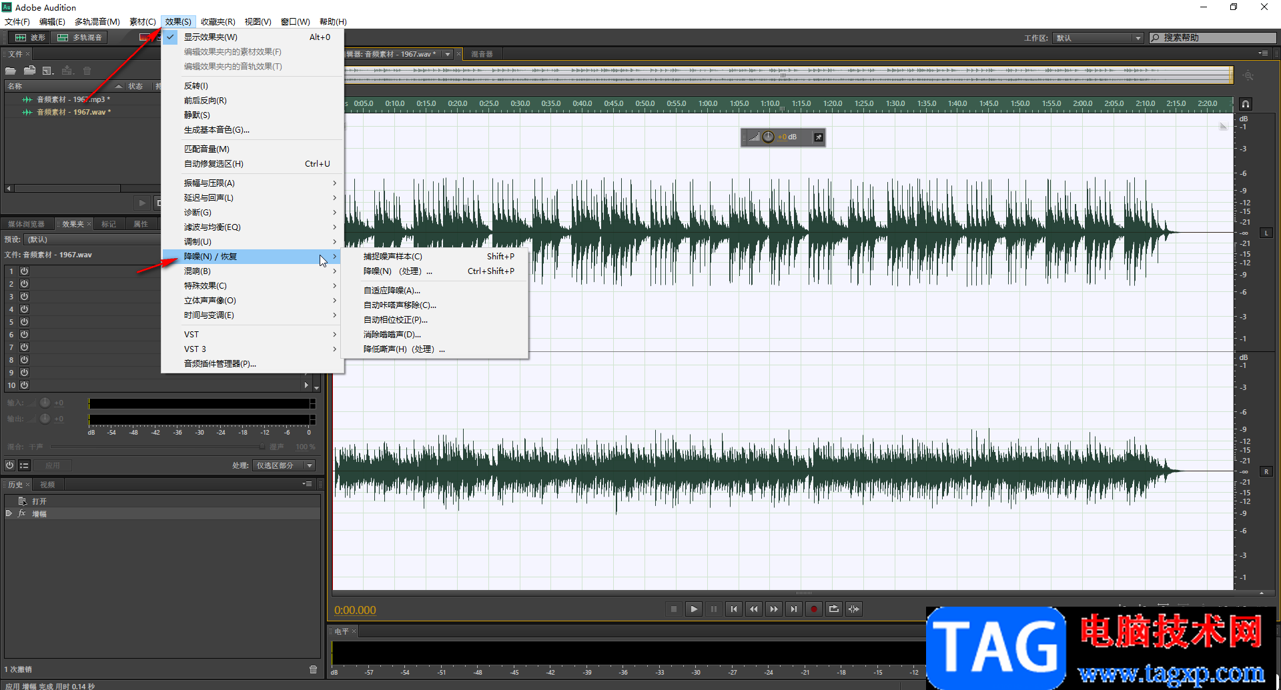Open the 收藏夹(R) menu
The width and height of the screenshot is (1281, 690).
[x=218, y=21]
